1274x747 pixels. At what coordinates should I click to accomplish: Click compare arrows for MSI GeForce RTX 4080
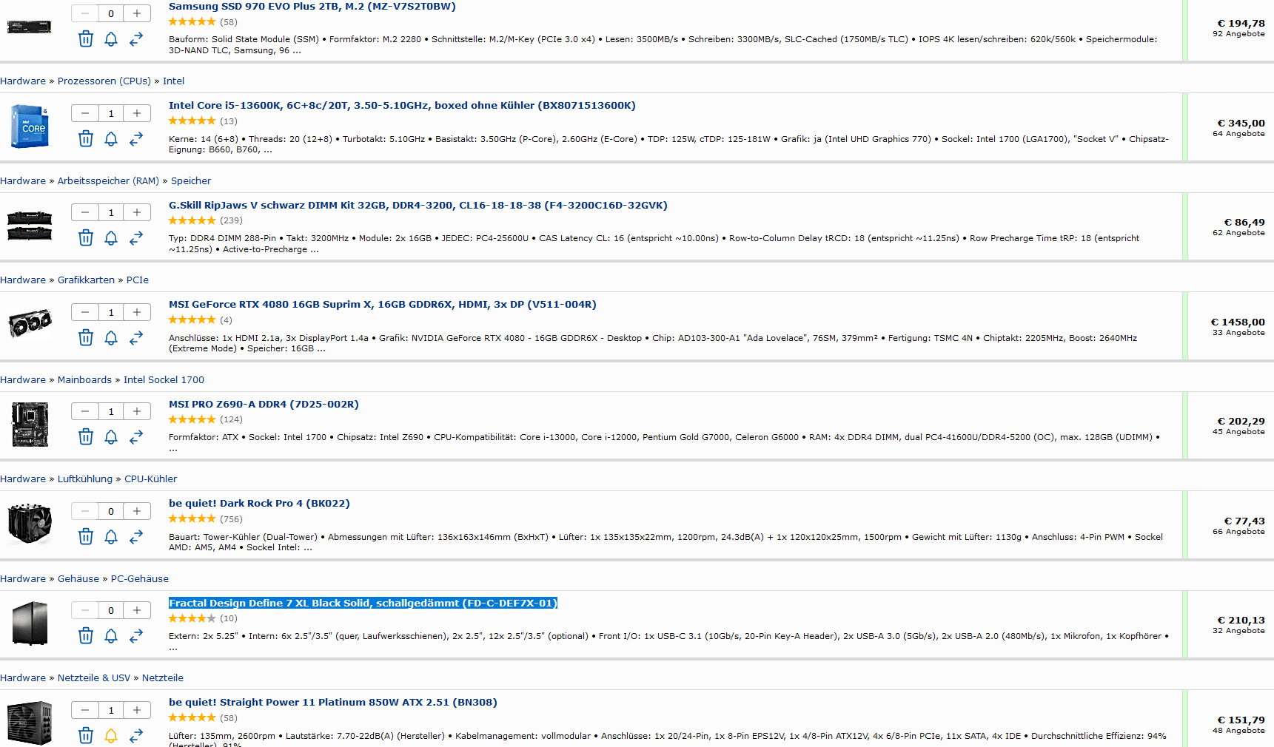click(x=136, y=337)
